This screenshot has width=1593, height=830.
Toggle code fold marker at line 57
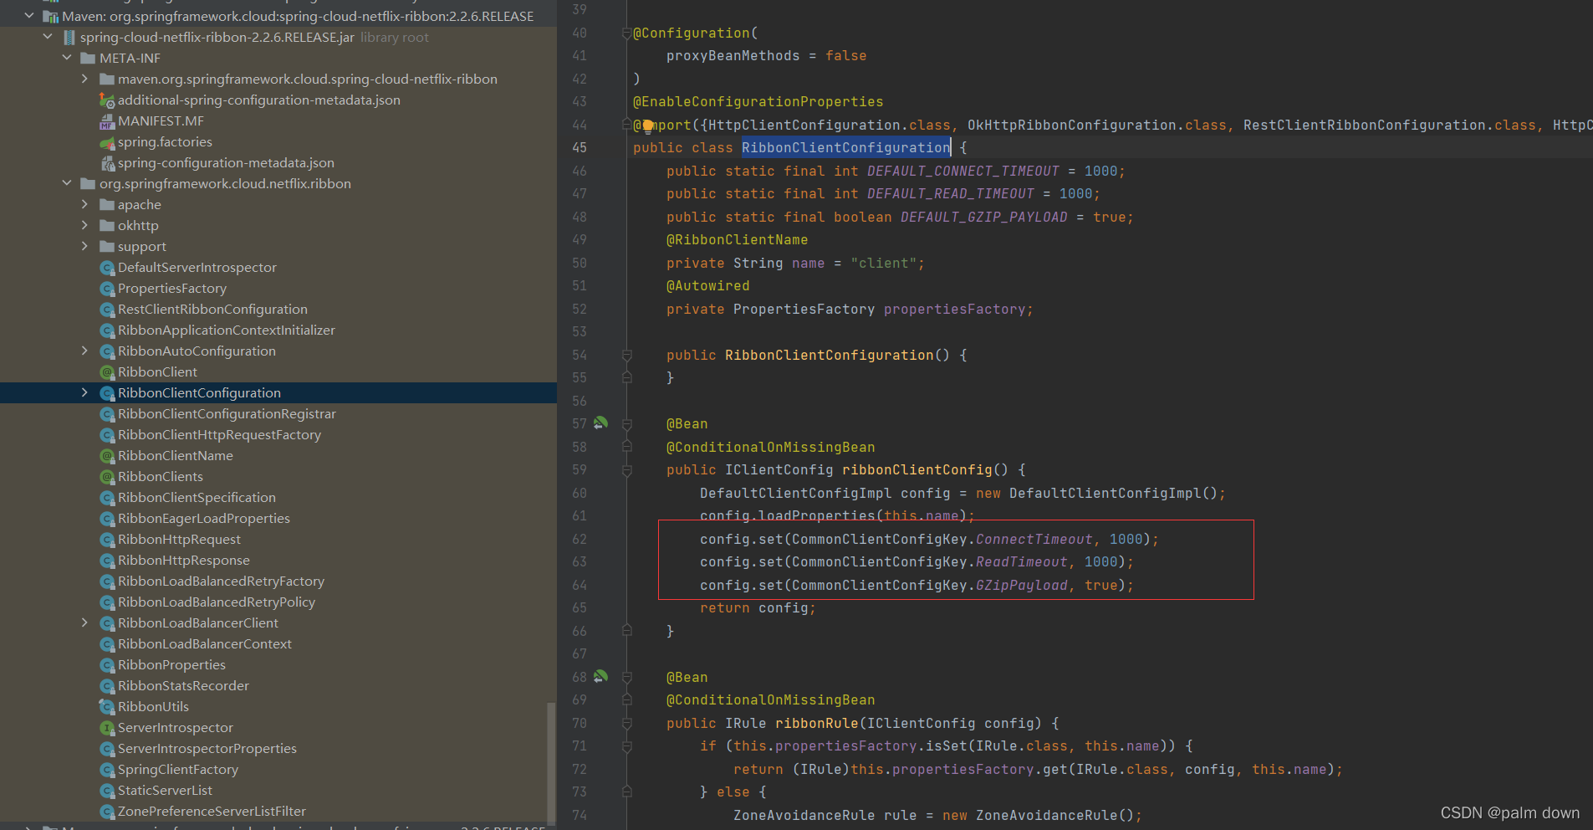(626, 424)
